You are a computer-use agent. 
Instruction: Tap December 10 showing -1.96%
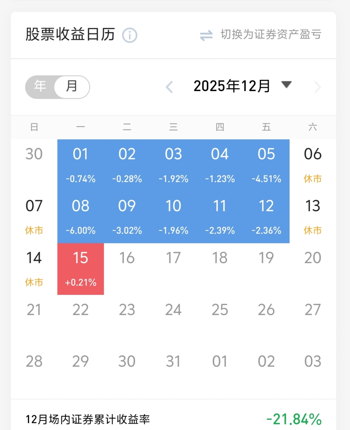click(x=173, y=217)
